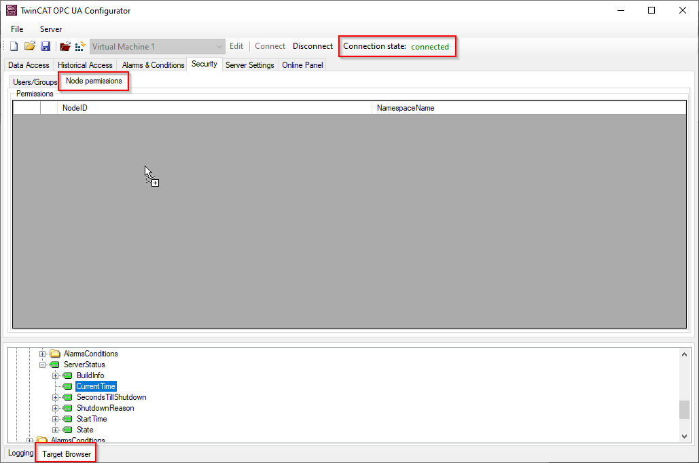Image resolution: width=699 pixels, height=463 pixels.
Task: Click the blue squares with arrow icon
Action: pos(80,46)
